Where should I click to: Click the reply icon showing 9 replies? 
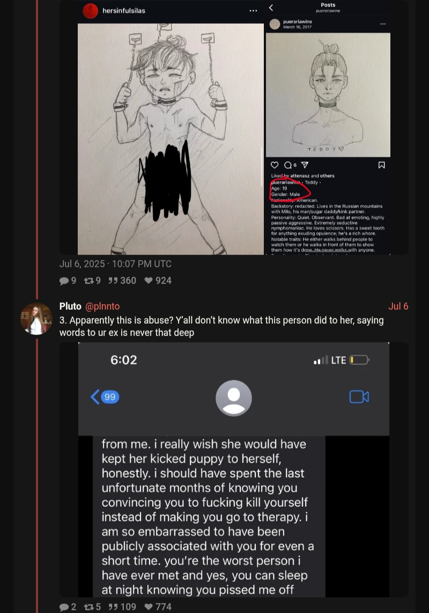[64, 281]
